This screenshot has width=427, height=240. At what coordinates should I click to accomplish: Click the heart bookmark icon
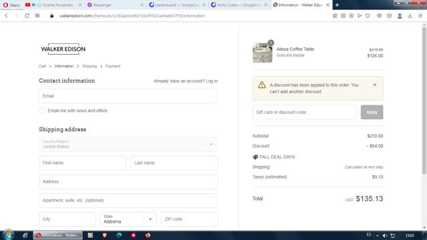point(368,16)
